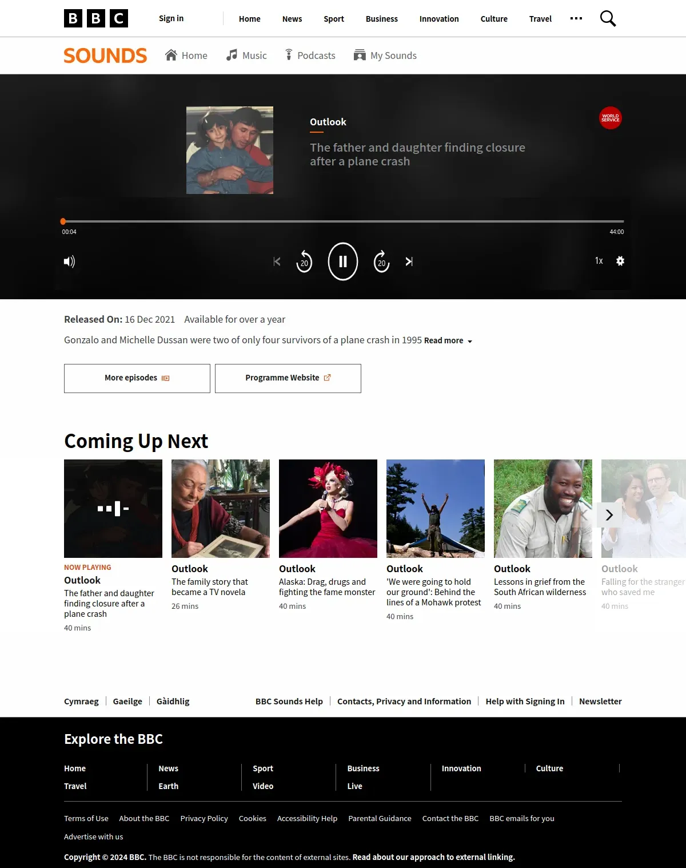Screen dimensions: 686x868
Task: Click the orange progress handle
Action: [63, 221]
